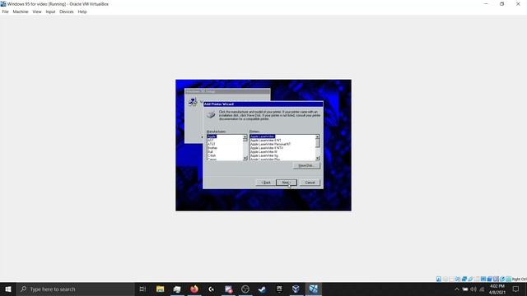Click the VirtualBox display status icon
The width and height of the screenshot is (527, 296).
click(483, 279)
